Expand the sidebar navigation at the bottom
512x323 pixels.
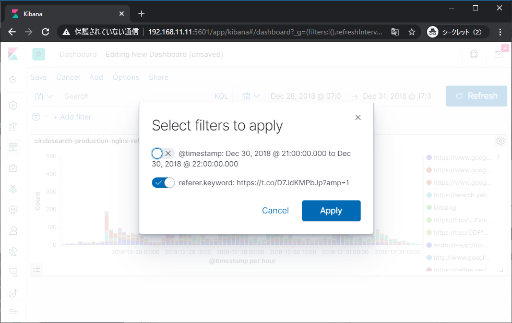[13, 312]
